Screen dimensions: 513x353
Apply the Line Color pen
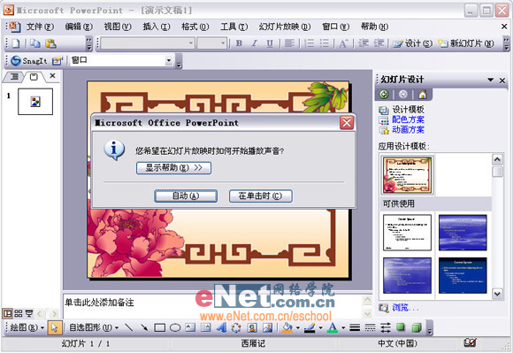tap(310, 327)
